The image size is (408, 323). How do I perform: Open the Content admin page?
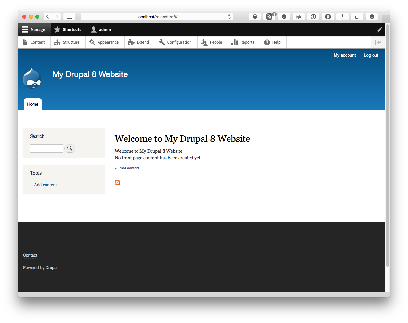[x=34, y=42]
